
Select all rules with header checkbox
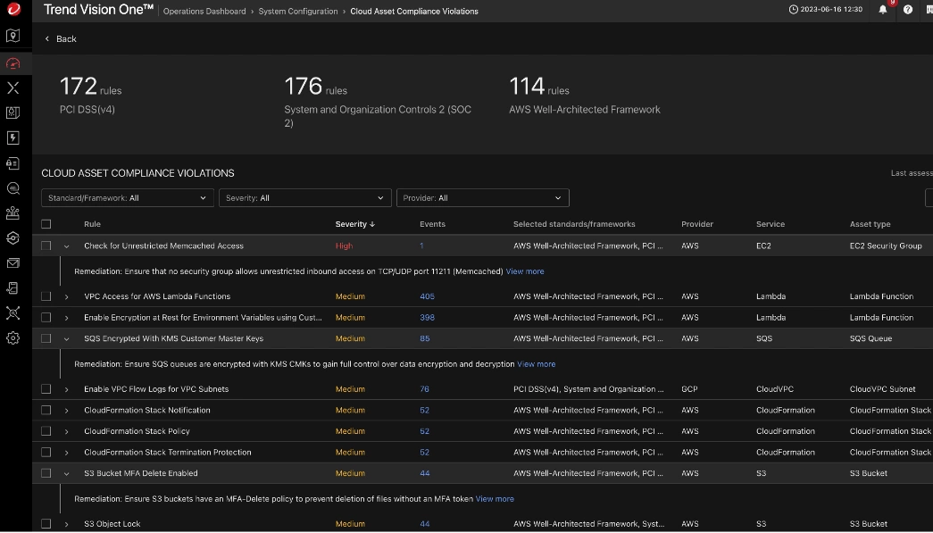46,224
